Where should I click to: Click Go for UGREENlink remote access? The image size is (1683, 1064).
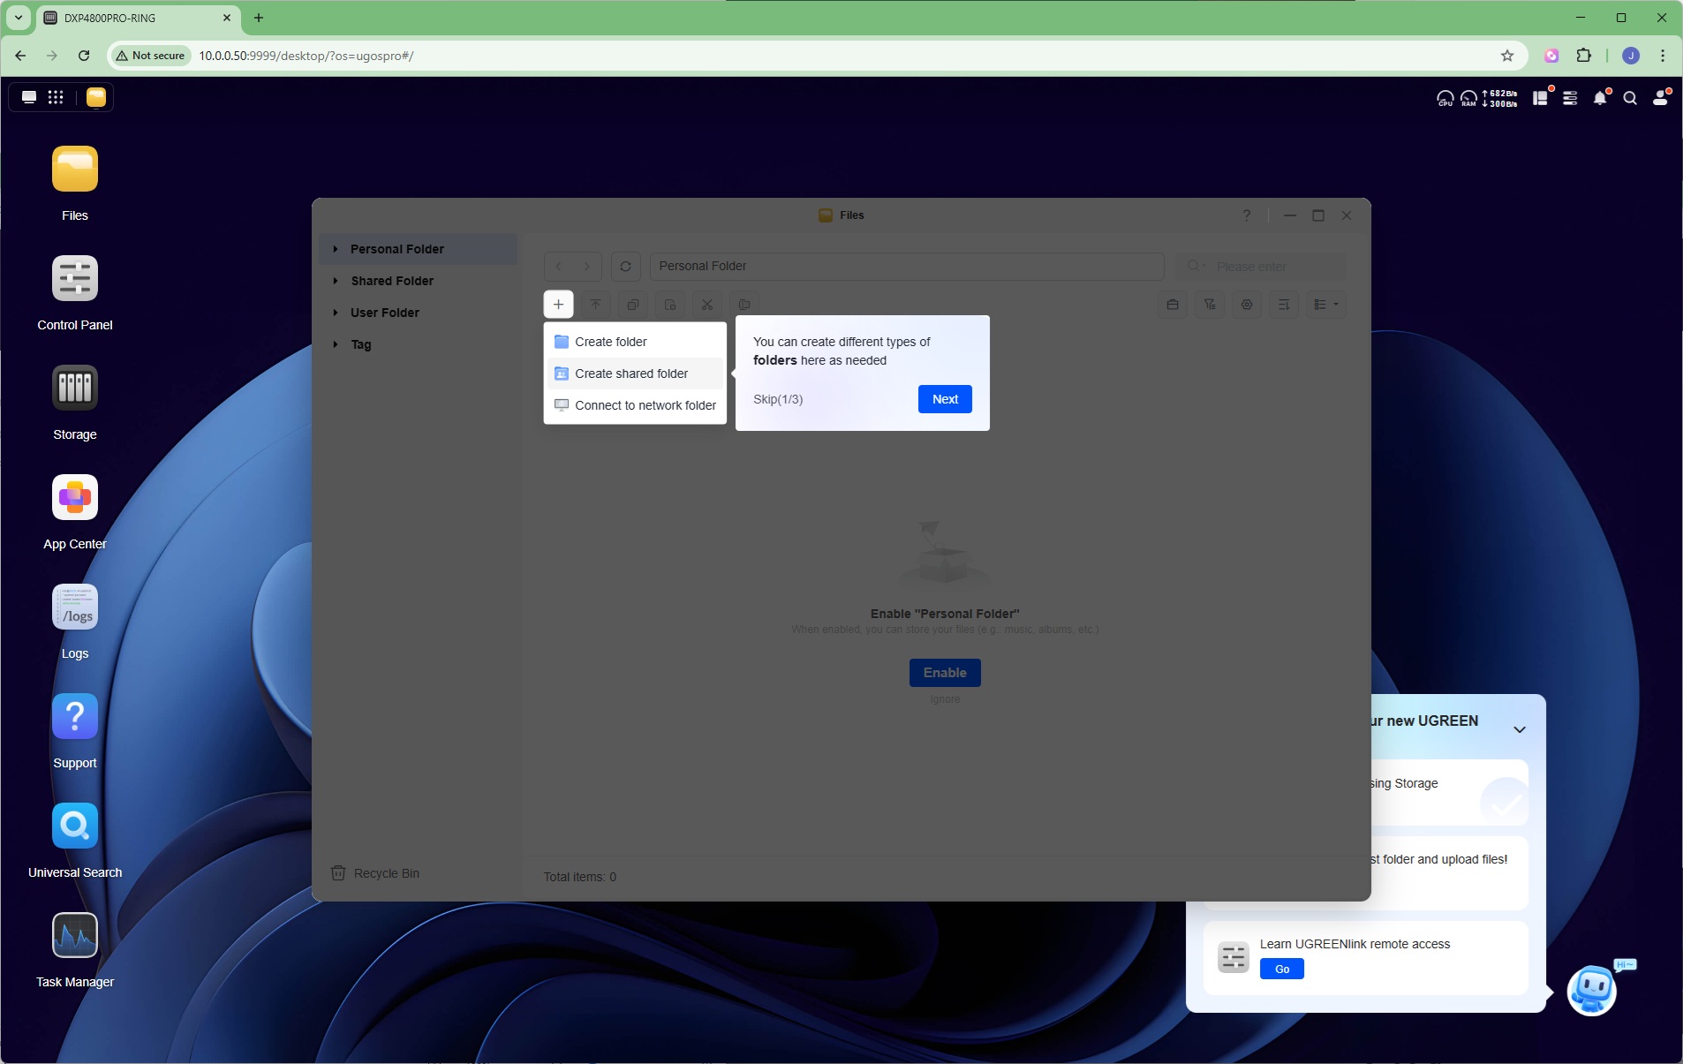pos(1282,969)
